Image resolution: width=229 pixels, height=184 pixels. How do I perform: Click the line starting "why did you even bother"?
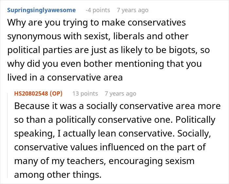(x=105, y=64)
